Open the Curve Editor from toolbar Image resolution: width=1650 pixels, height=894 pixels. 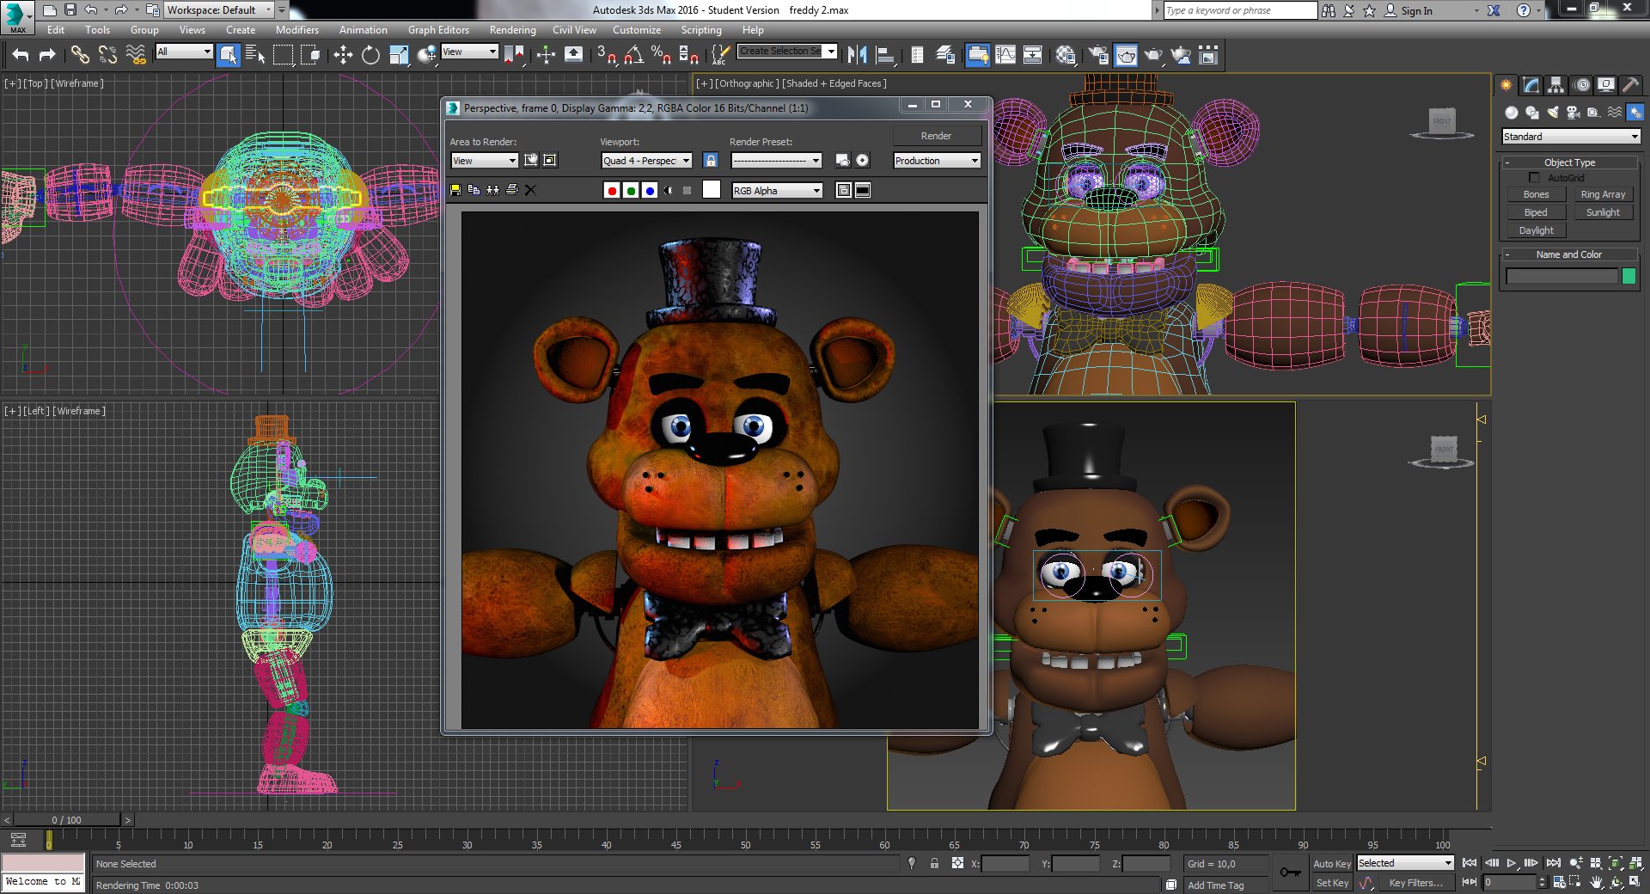(1005, 56)
